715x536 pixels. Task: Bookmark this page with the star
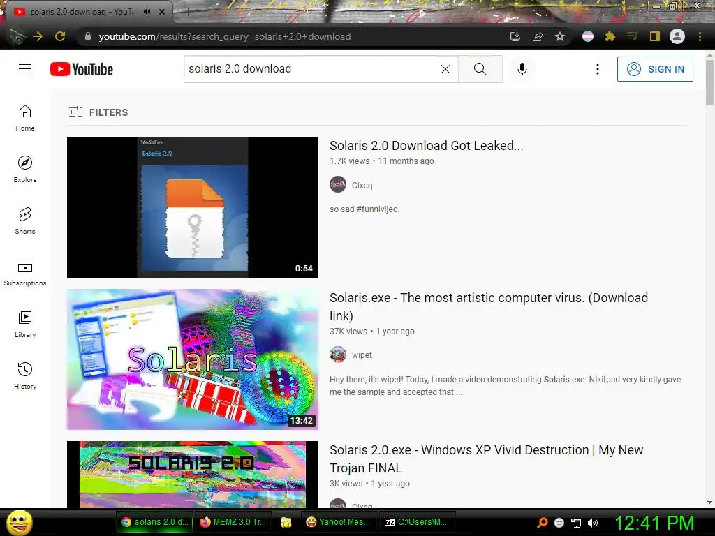(560, 36)
